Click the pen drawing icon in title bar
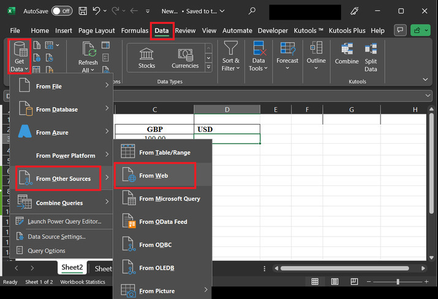 [x=355, y=11]
